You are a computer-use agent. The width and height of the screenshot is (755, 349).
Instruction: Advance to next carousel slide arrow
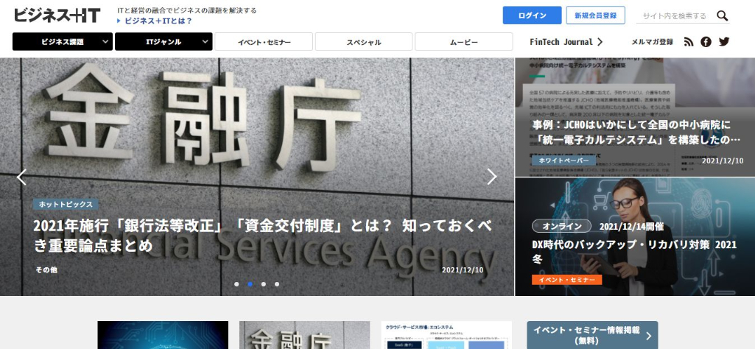[x=492, y=177]
